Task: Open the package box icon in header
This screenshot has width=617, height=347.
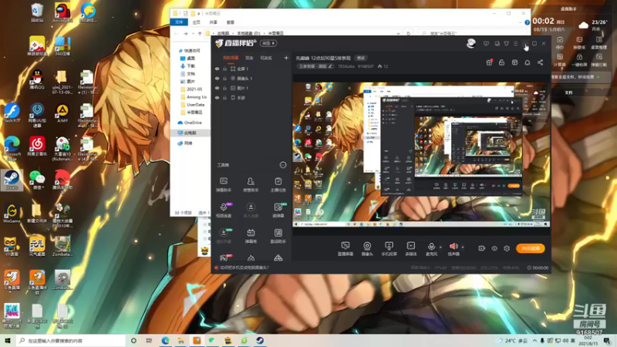Action: [x=514, y=62]
